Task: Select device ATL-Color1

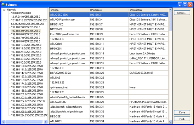Action: click(x=56, y=44)
